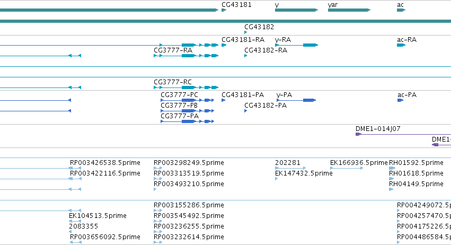The width and height of the screenshot is (451, 245).
Task: Select the ac-PA protein label
Action: pyautogui.click(x=406, y=95)
